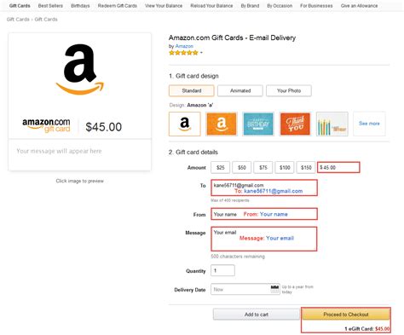Select the Thank You card design

[295, 124]
